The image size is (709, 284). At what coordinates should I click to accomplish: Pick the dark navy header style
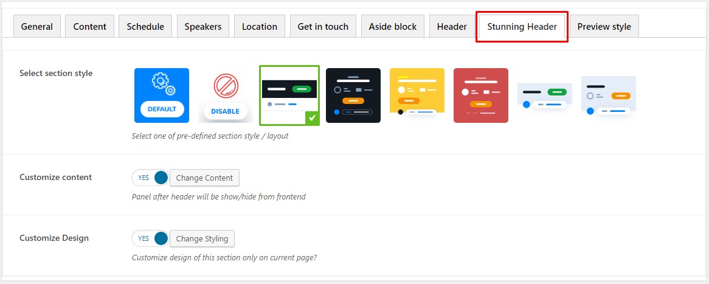click(x=353, y=95)
